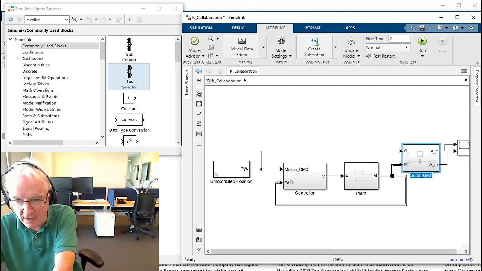Image resolution: width=482 pixels, height=271 pixels.
Task: Click the Help question mark icon in Simulink
Action: tap(455, 28)
